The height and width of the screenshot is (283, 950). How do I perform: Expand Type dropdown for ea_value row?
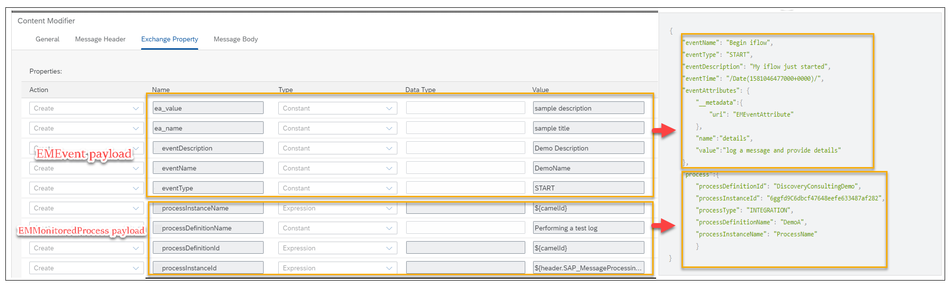tap(337, 108)
